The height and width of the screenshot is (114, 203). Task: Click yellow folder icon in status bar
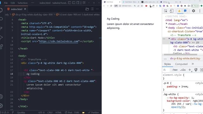coord(83,112)
